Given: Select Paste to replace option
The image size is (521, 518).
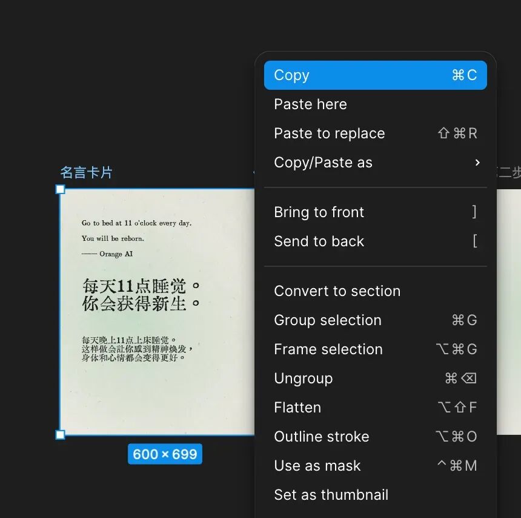Looking at the screenshot, I should [x=375, y=133].
